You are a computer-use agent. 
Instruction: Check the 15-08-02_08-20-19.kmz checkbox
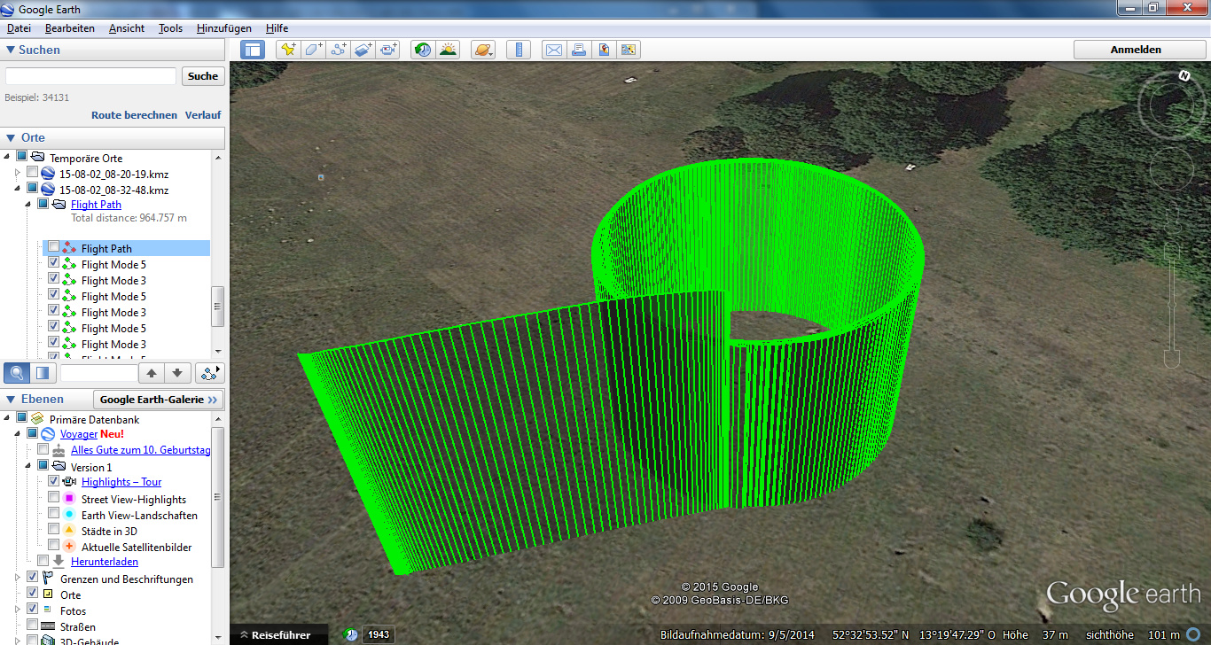(x=33, y=173)
